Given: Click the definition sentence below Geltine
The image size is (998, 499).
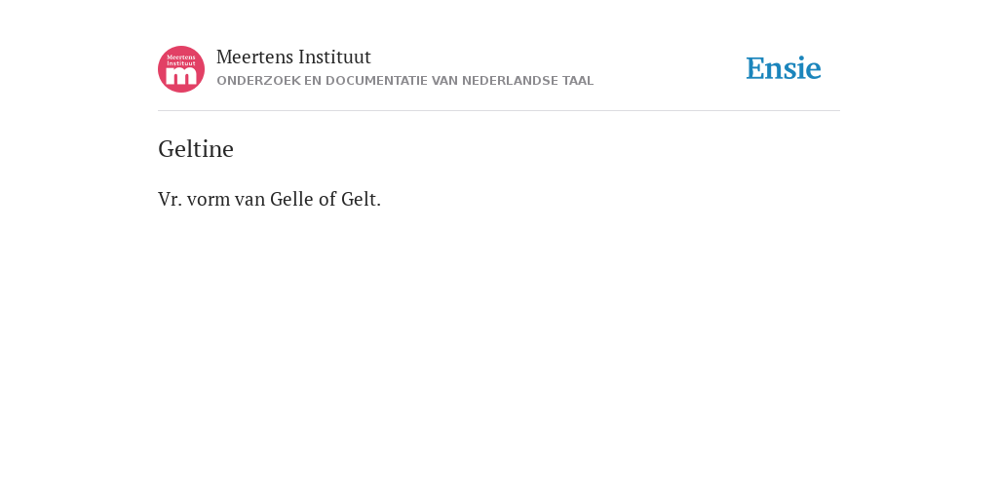Looking at the screenshot, I should [x=269, y=199].
